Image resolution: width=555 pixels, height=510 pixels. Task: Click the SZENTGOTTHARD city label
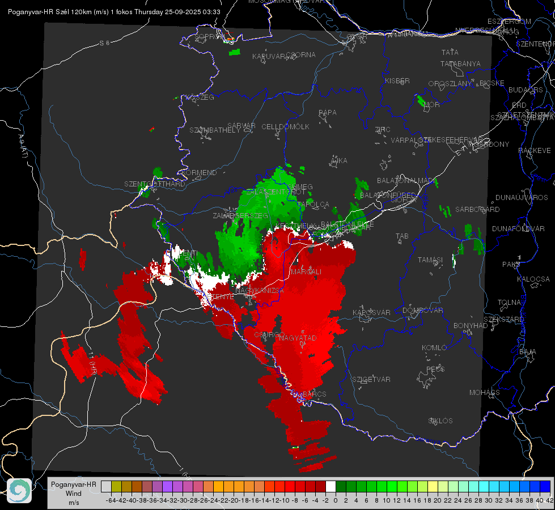click(x=155, y=184)
